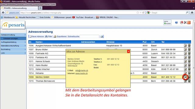Delete the Fantasia AG entry

[189, 57]
